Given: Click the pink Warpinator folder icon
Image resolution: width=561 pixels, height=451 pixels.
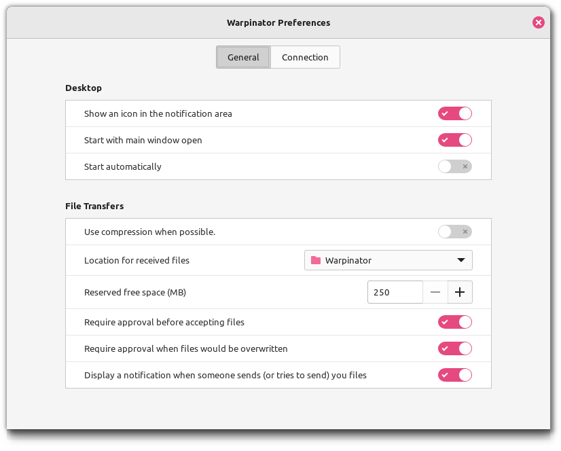Looking at the screenshot, I should (x=315, y=260).
